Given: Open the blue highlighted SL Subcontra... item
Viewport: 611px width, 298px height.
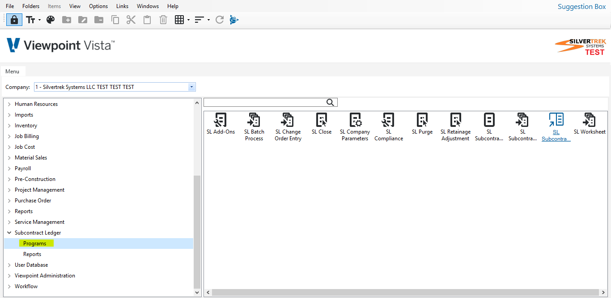Looking at the screenshot, I should (556, 127).
